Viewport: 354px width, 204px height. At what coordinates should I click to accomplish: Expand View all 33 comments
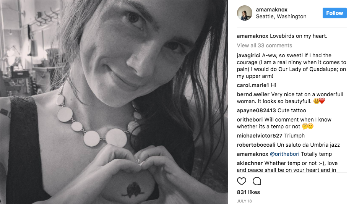(x=264, y=45)
